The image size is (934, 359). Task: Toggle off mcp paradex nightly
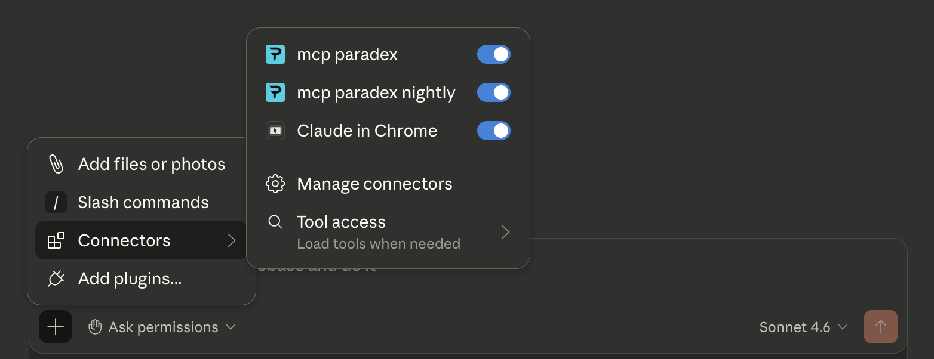pos(494,92)
